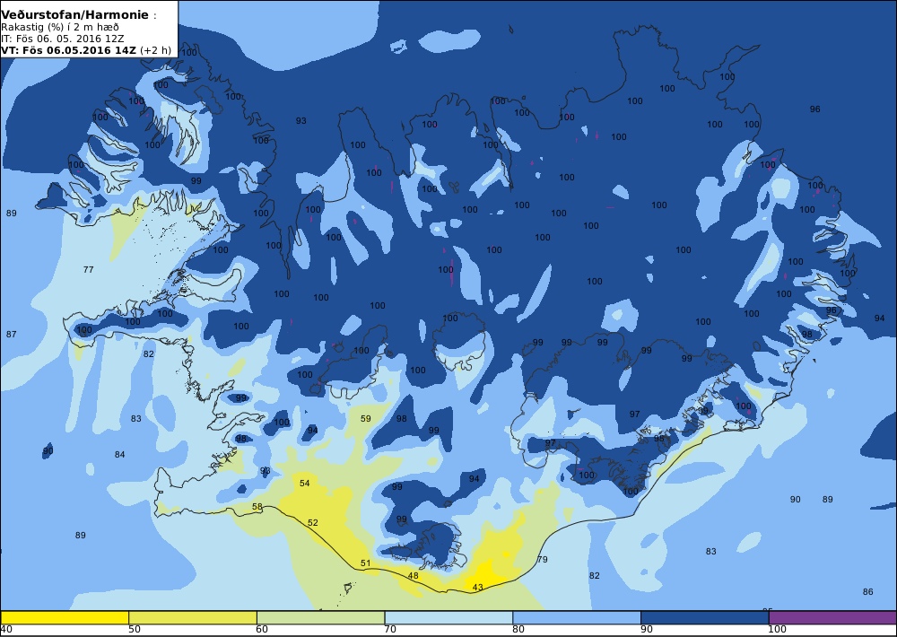Pick the dark blue 90–100 legend band
The height and width of the screenshot is (637, 897).
(705, 617)
